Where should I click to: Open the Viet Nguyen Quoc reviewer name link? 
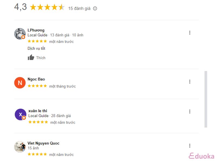(43, 143)
